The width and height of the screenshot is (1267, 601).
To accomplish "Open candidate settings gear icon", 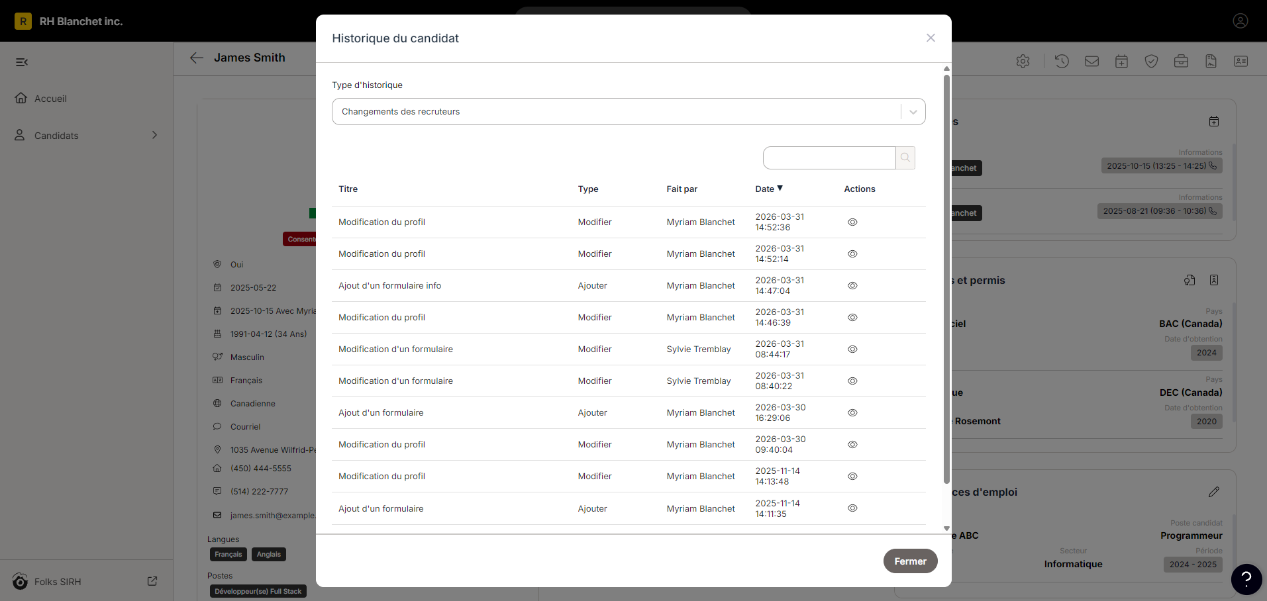I will (1023, 62).
